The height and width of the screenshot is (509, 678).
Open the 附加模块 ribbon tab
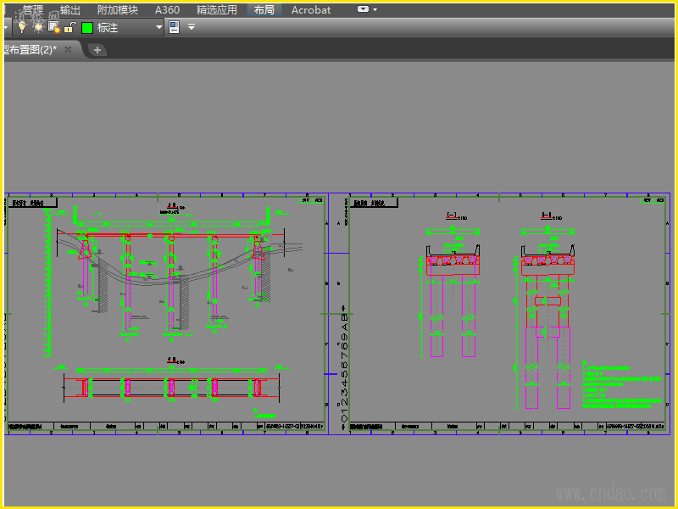pyautogui.click(x=118, y=9)
